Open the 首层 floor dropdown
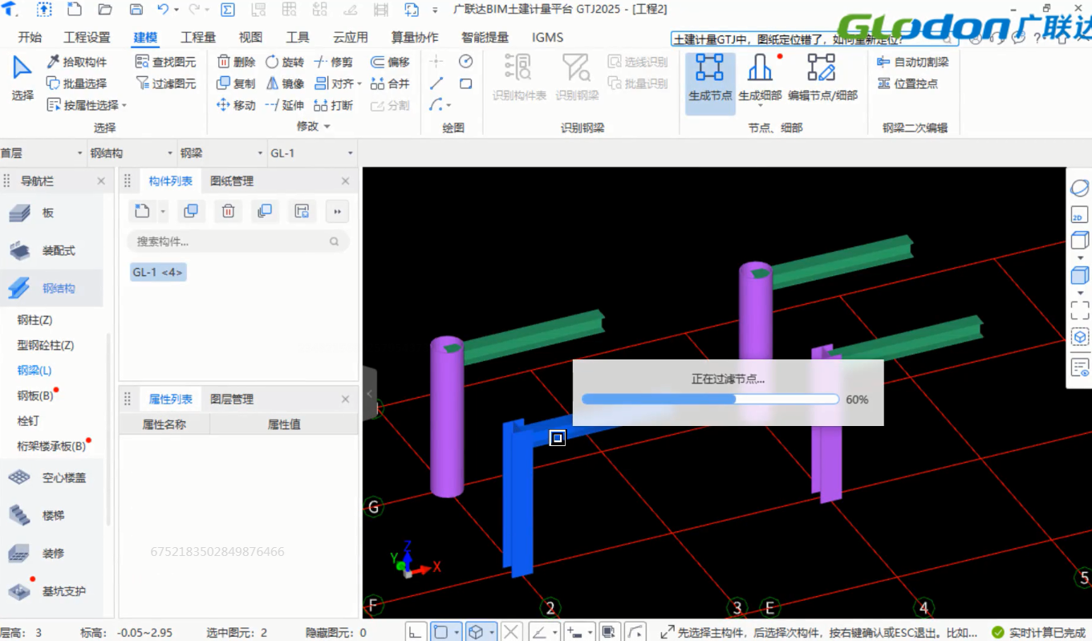This screenshot has width=1092, height=641. pos(43,153)
